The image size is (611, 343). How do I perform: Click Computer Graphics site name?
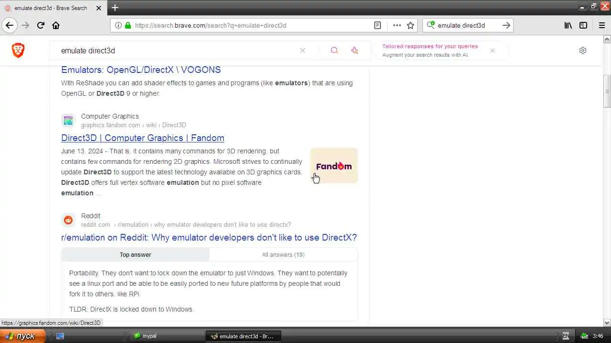(110, 116)
